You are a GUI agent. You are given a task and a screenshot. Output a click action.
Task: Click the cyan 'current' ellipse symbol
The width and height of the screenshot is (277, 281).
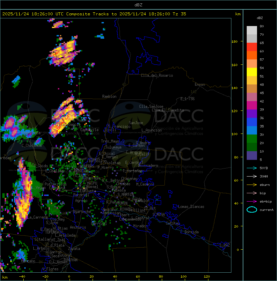pos(252,210)
